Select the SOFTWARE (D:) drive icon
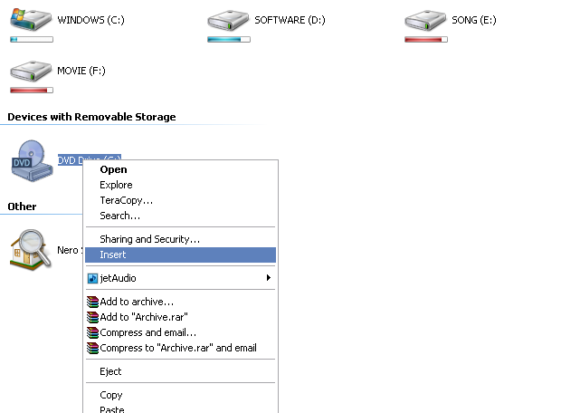The height and width of the screenshot is (413, 580). [x=228, y=20]
